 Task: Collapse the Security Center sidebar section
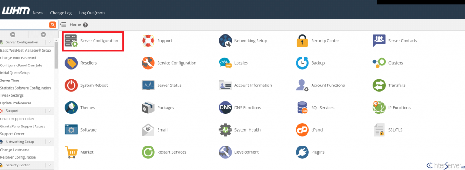click(49, 165)
